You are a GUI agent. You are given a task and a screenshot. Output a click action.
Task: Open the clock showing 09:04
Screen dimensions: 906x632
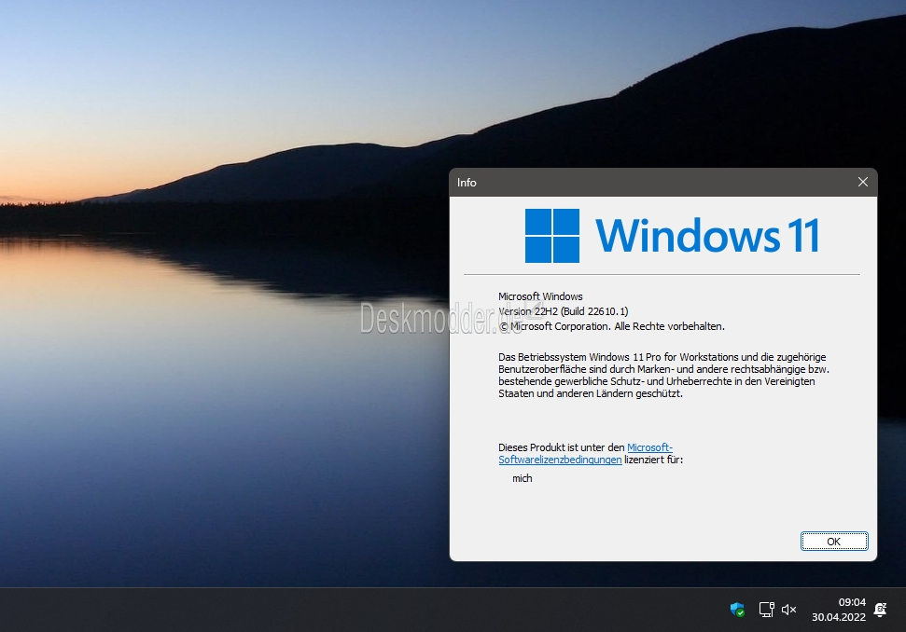click(x=852, y=602)
